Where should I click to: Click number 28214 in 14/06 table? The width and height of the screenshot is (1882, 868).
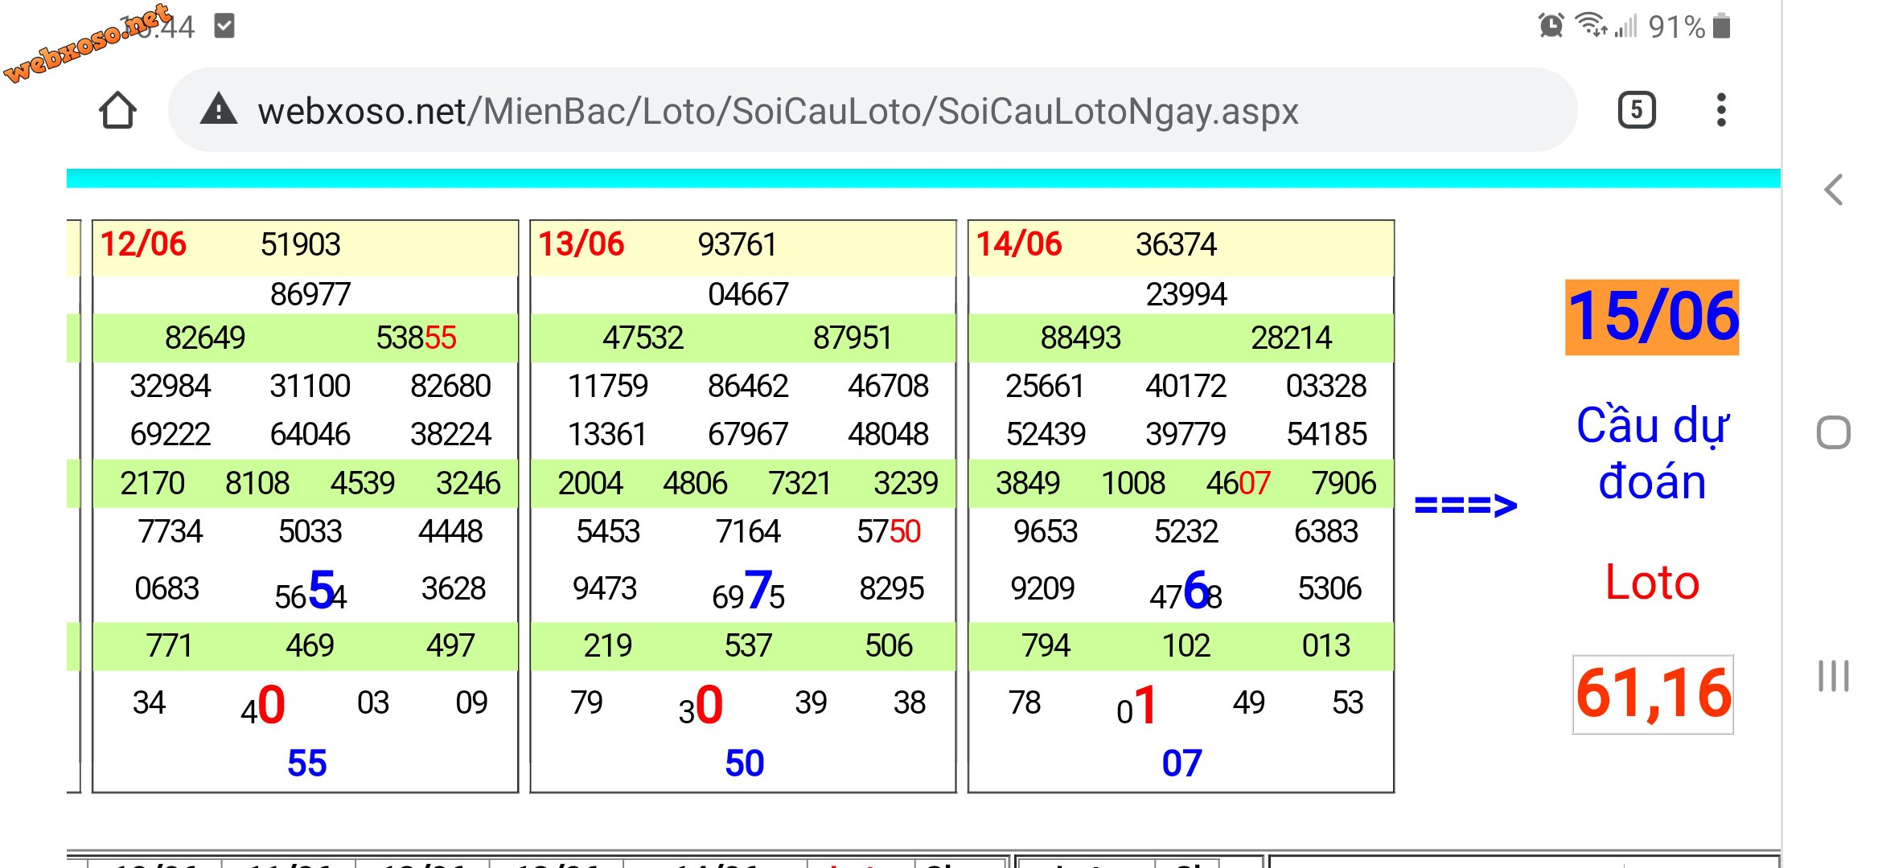pyautogui.click(x=1292, y=338)
